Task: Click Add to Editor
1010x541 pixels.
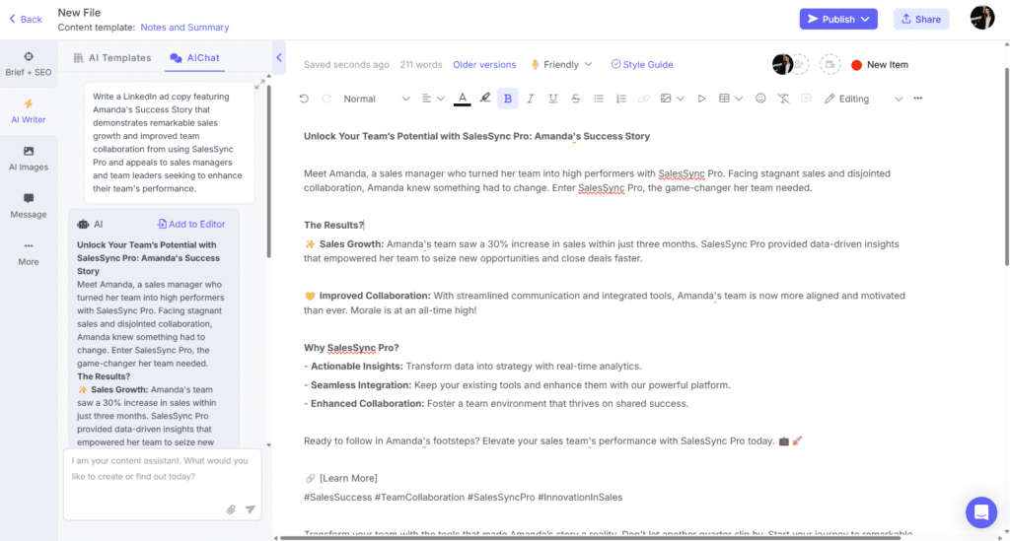Action: [x=191, y=224]
